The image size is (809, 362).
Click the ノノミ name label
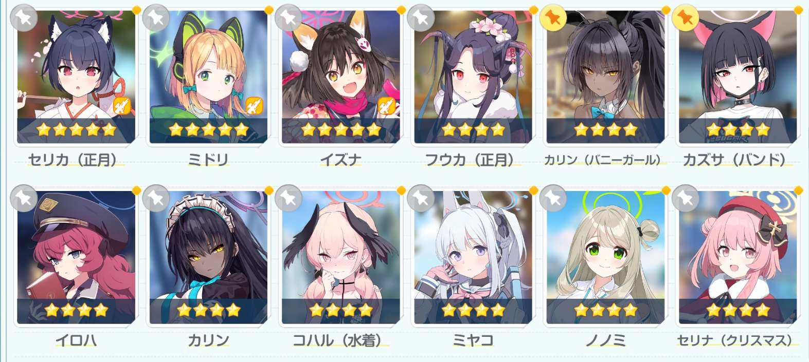pyautogui.click(x=605, y=340)
